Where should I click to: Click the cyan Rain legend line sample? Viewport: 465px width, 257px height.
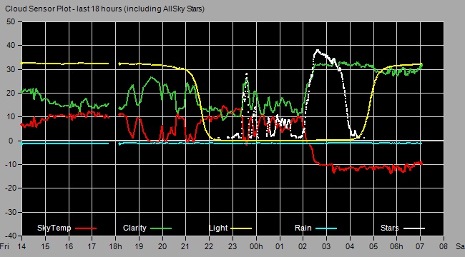point(326,228)
